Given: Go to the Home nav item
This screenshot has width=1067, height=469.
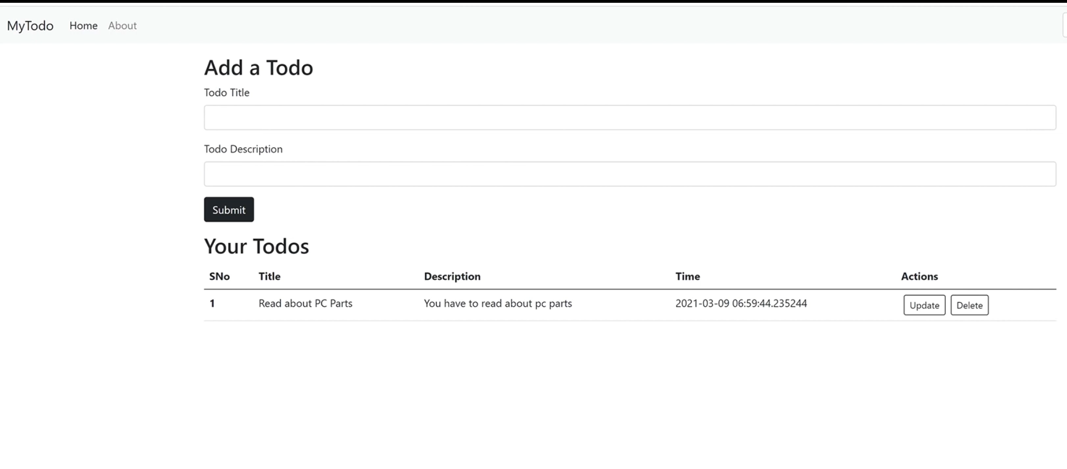Looking at the screenshot, I should (x=83, y=26).
